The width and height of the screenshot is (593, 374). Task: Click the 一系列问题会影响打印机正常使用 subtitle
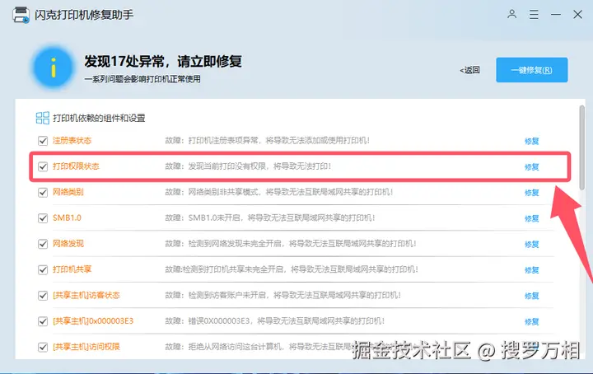pos(142,79)
